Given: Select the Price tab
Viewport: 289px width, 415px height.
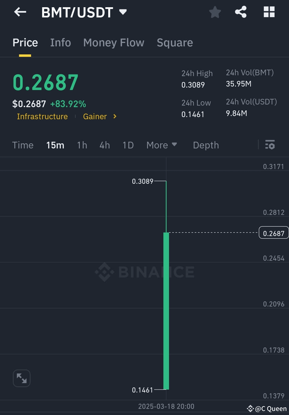Looking at the screenshot, I should pyautogui.click(x=25, y=42).
